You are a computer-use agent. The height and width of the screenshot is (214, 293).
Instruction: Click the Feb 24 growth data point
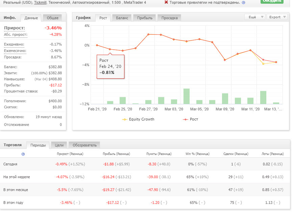[x=110, y=49]
